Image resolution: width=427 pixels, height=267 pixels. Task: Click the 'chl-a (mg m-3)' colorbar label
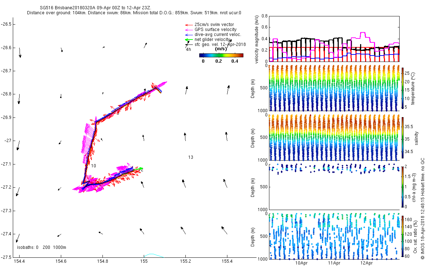click(x=415, y=187)
